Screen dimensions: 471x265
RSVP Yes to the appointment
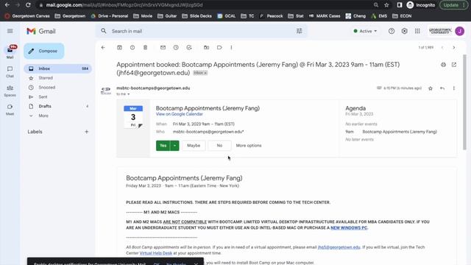click(163, 146)
